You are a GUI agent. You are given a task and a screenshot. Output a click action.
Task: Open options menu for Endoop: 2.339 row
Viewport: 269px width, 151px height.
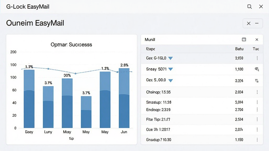point(257,110)
